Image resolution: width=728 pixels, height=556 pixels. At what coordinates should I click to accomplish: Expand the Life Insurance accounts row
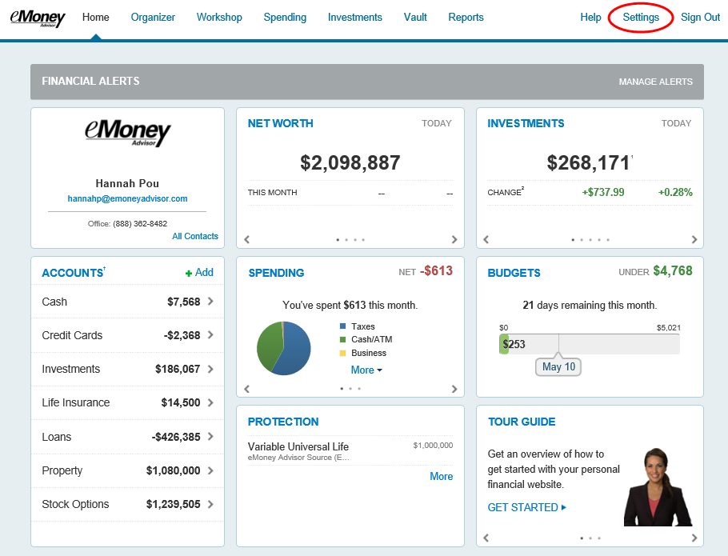(x=127, y=402)
